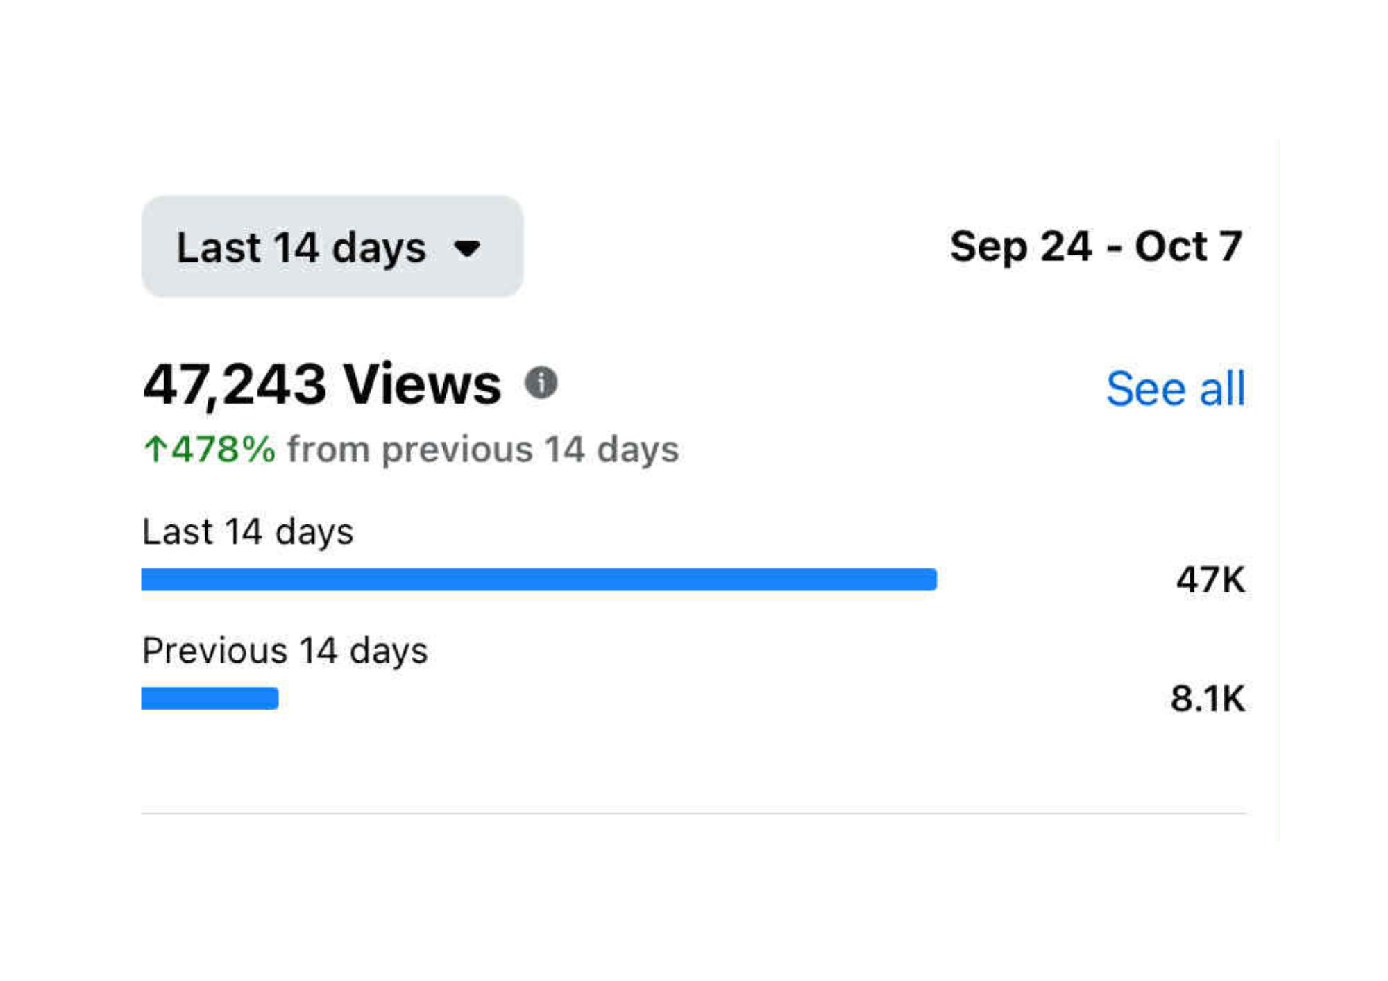Click the caret arrow in the date selector
Image resolution: width=1388 pixels, height=981 pixels.
467,248
